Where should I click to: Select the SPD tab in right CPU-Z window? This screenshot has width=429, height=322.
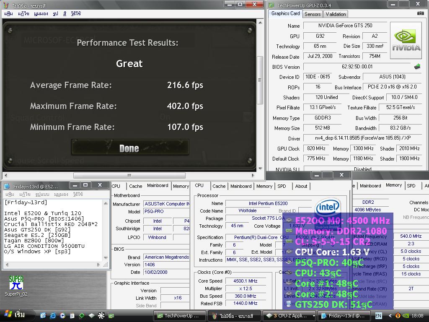(x=411, y=186)
